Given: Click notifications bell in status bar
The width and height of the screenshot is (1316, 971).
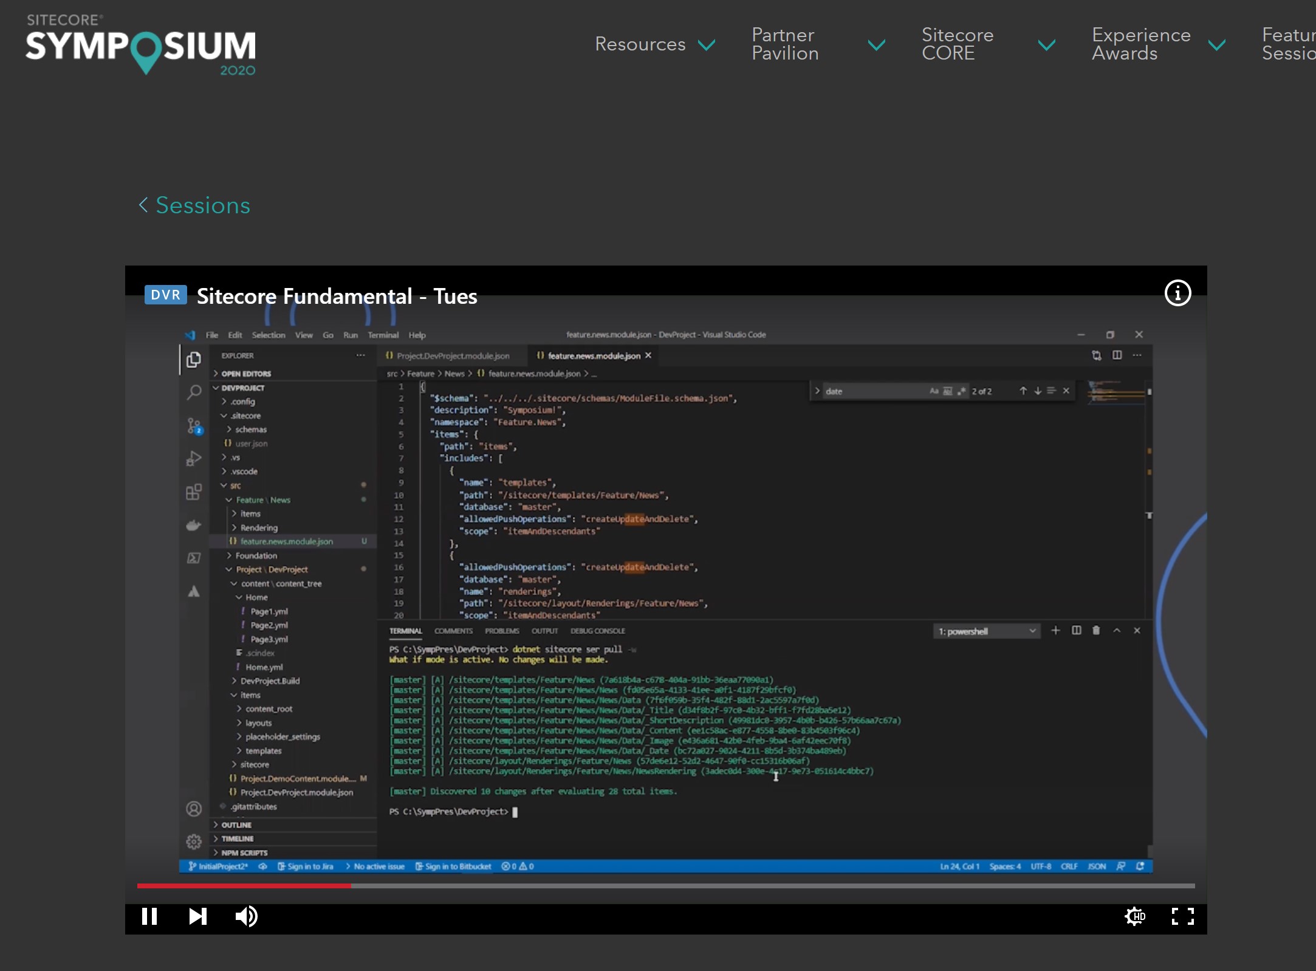Looking at the screenshot, I should [1140, 866].
